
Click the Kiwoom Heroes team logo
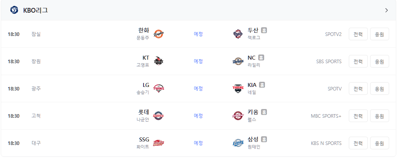(238, 116)
